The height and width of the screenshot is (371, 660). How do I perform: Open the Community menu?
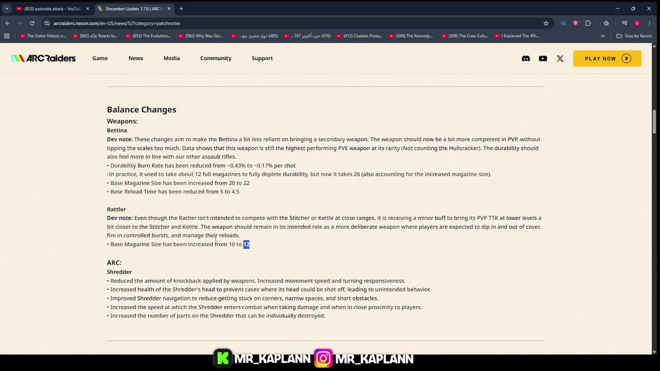coord(216,58)
